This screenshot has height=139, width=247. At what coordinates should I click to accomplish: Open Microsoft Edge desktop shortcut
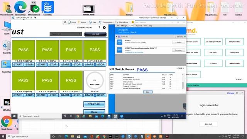click(20, 8)
